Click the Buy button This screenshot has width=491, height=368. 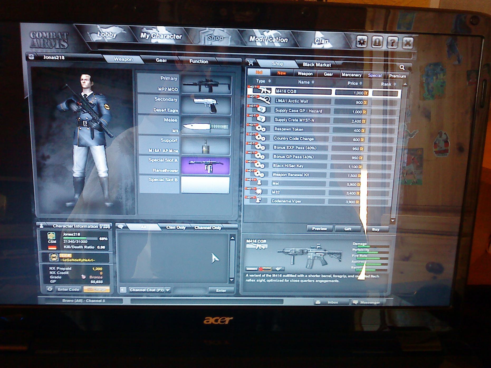pyautogui.click(x=376, y=229)
